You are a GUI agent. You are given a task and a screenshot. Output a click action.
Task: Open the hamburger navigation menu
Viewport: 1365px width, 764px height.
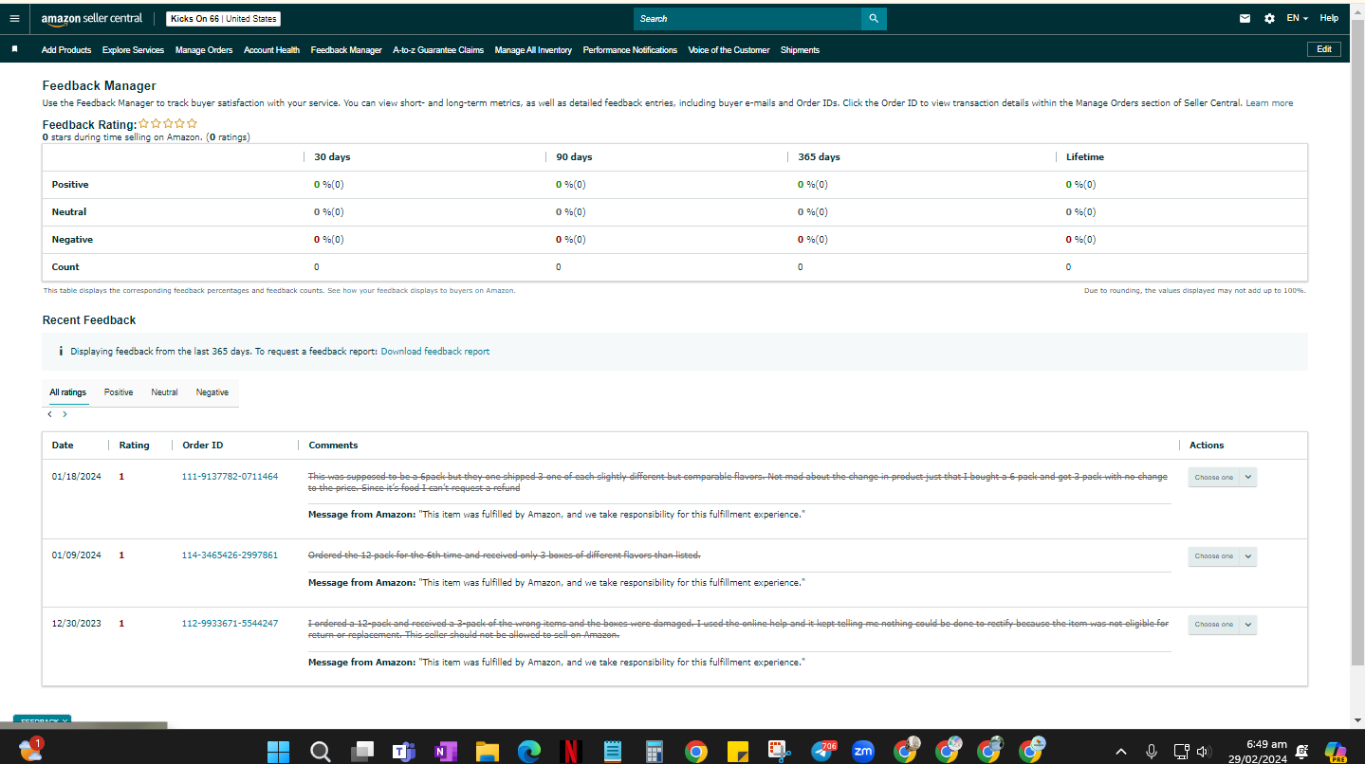pos(13,18)
